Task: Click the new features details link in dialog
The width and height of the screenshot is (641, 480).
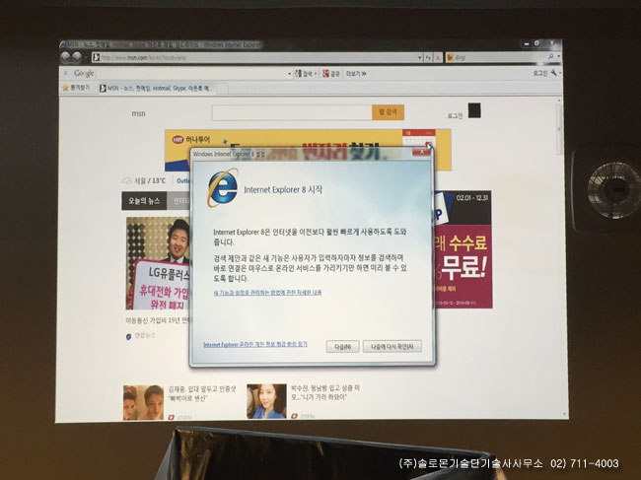Action: (x=267, y=293)
